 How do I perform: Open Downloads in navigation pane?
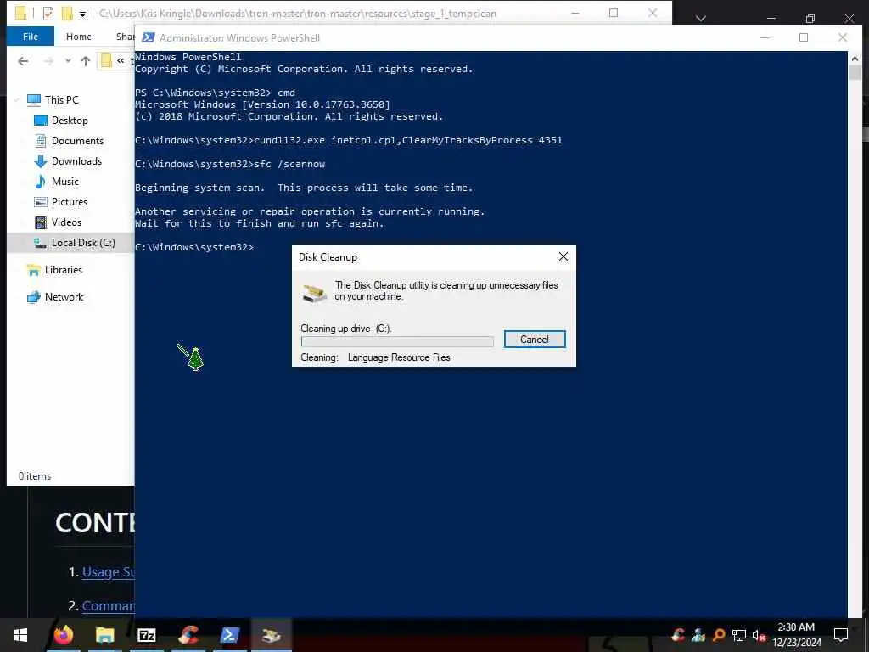pyautogui.click(x=76, y=161)
